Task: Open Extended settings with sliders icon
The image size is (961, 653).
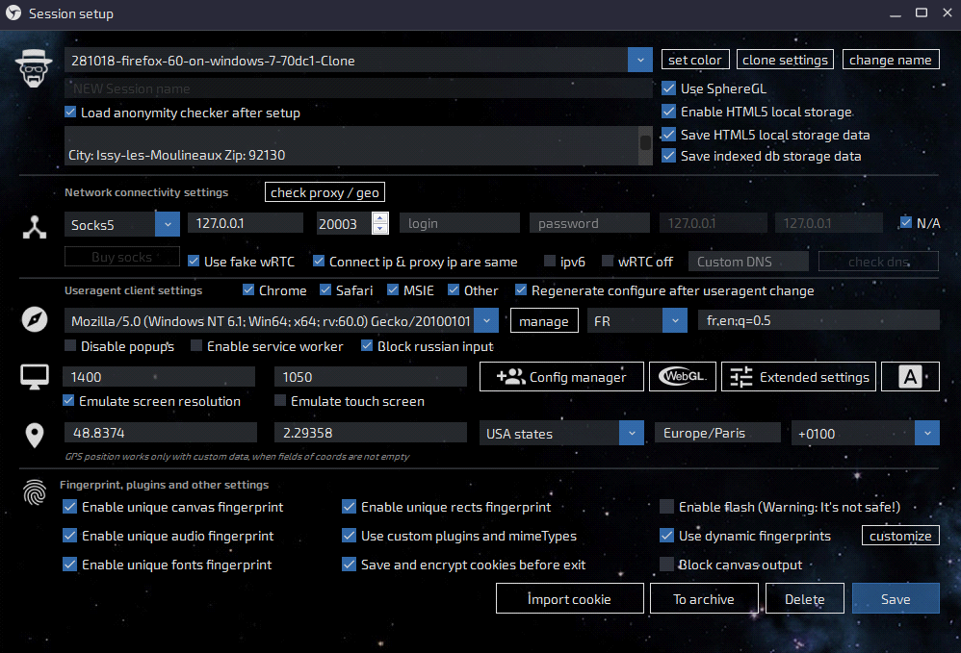Action: (799, 377)
